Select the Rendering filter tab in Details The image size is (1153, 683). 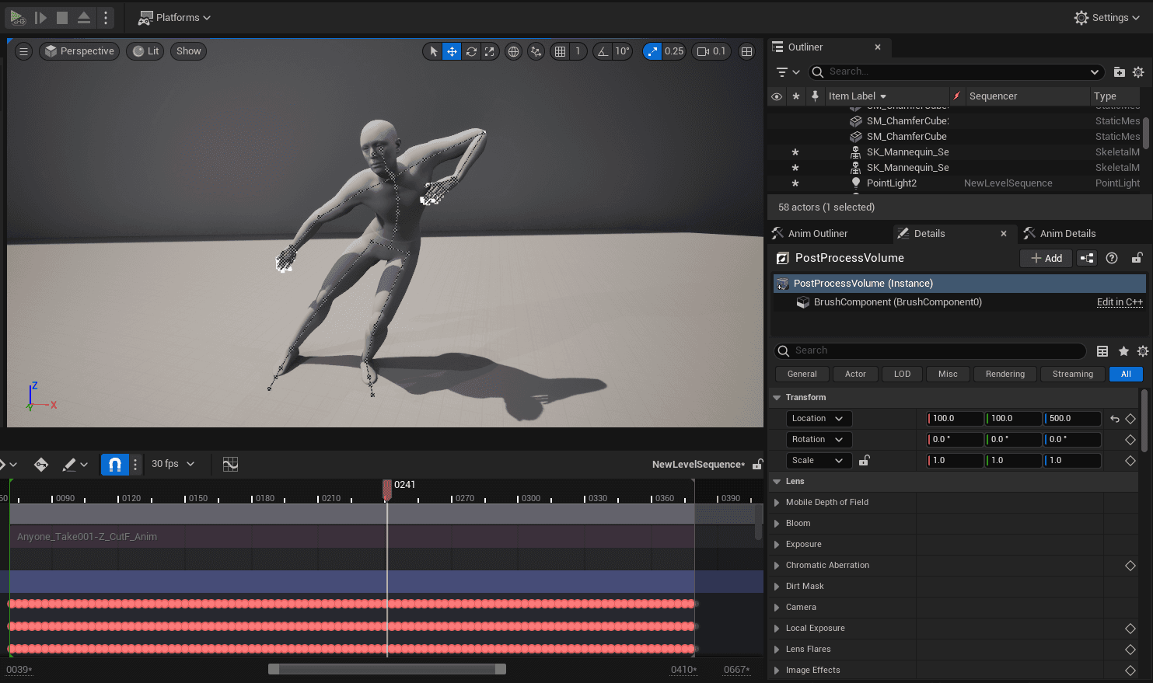point(1005,374)
